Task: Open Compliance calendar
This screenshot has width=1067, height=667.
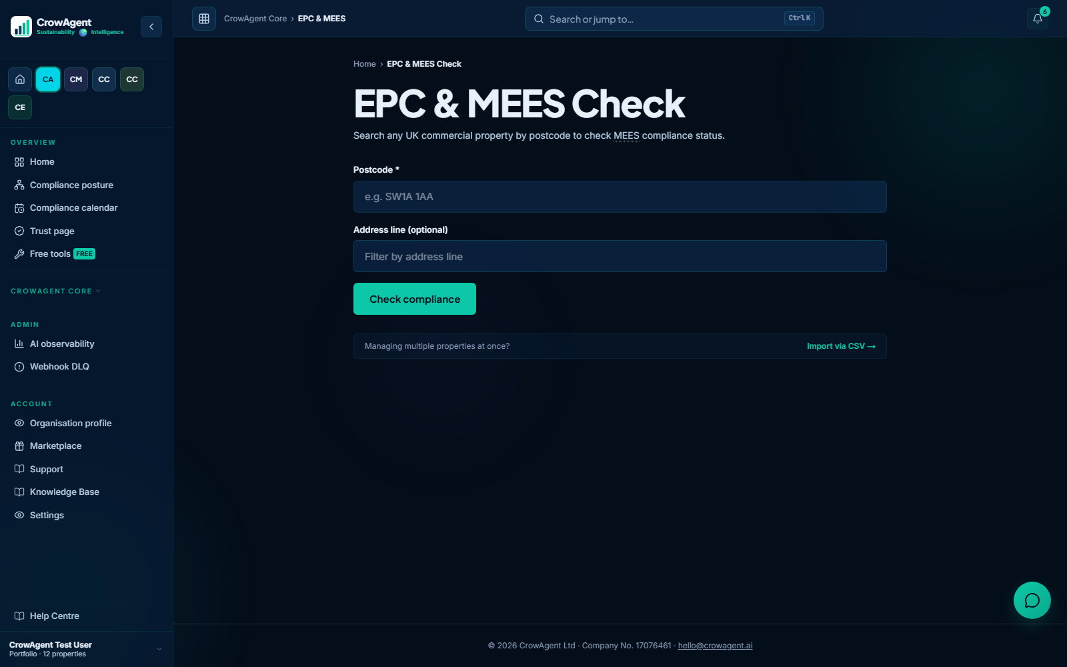Action: (x=86, y=208)
